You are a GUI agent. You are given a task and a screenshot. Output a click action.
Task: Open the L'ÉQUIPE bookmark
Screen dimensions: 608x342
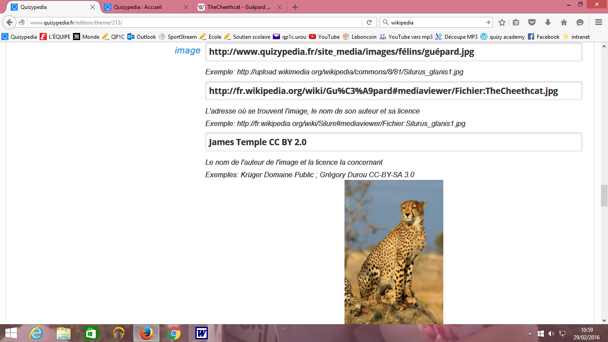click(55, 37)
